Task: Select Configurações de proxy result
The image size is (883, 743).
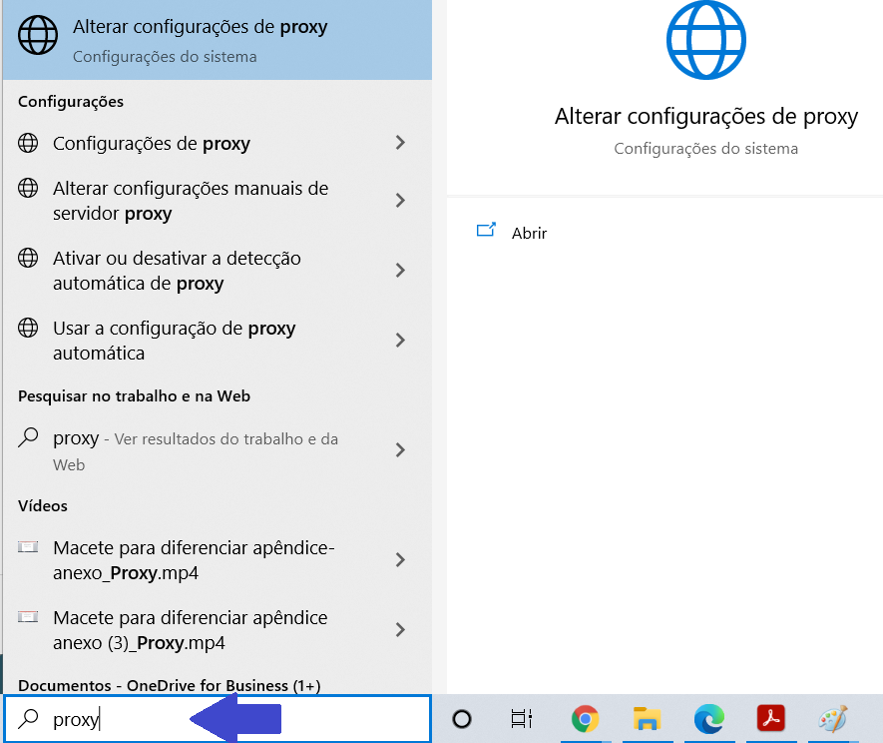Action: [x=218, y=143]
